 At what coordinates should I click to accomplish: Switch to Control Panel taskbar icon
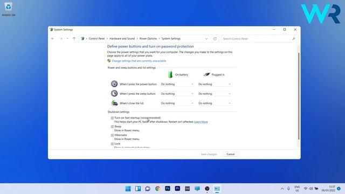point(217,189)
